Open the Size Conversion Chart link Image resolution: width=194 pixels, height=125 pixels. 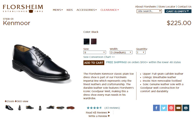tap(99, 57)
